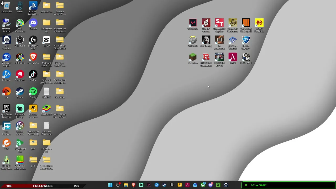Open the Free Download Manager shortcut

pos(7,128)
